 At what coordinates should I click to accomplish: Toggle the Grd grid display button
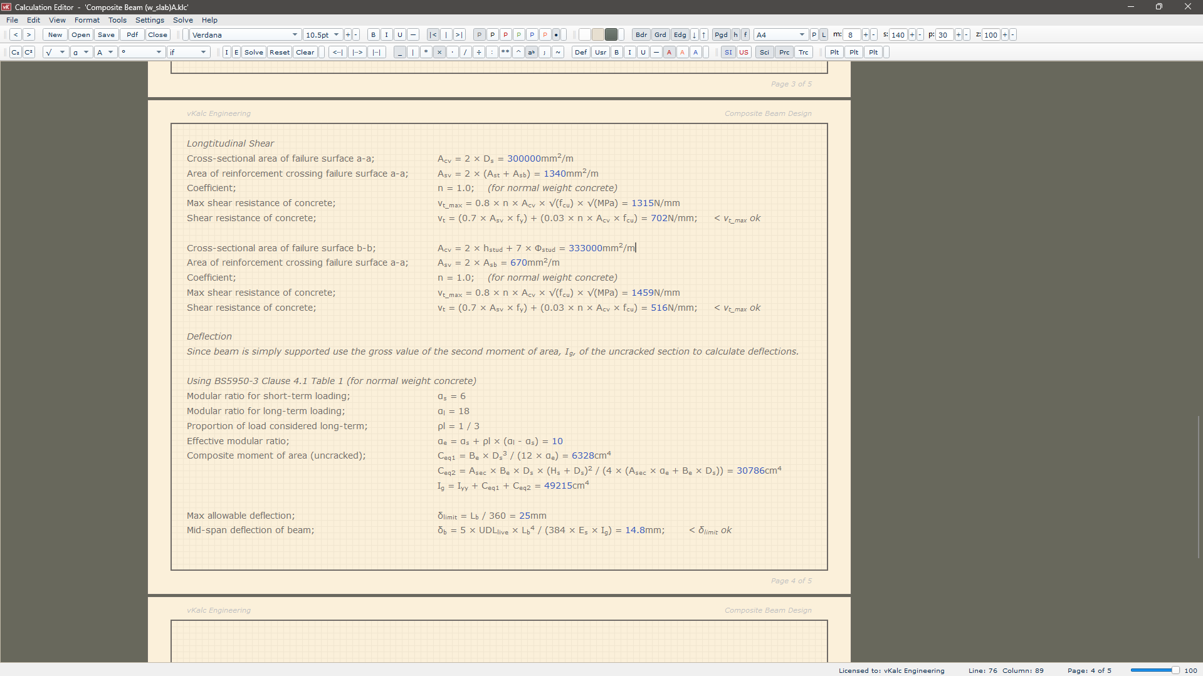(660, 35)
